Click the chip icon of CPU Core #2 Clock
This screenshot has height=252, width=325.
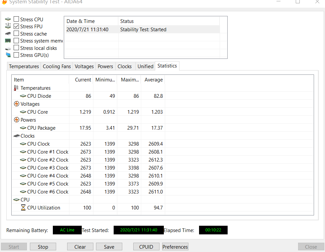(x=23, y=160)
